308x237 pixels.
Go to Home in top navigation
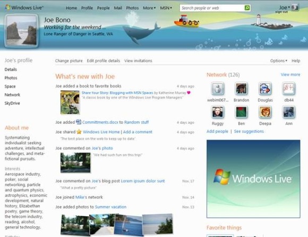71,8
